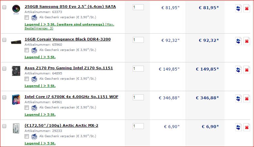Focus quantity box of Arctic MX-2
254x147 pixels.
[138, 126]
